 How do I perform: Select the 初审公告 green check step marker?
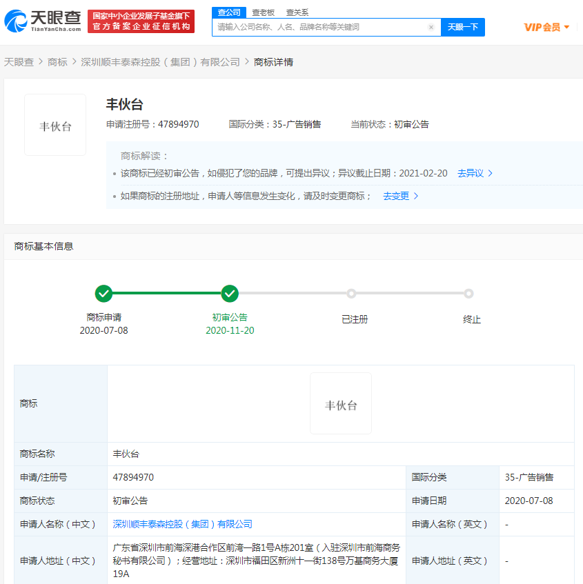pos(230,294)
